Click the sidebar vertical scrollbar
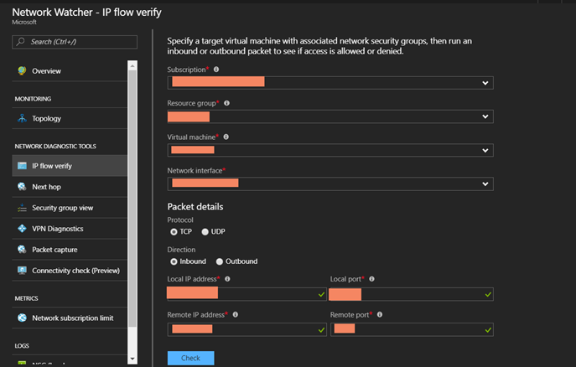Viewport: 576px width, 367px height. pyautogui.click(x=132, y=209)
